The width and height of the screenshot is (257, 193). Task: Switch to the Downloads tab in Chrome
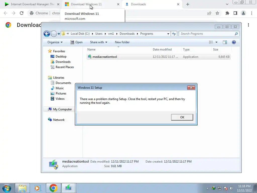click(152, 4)
